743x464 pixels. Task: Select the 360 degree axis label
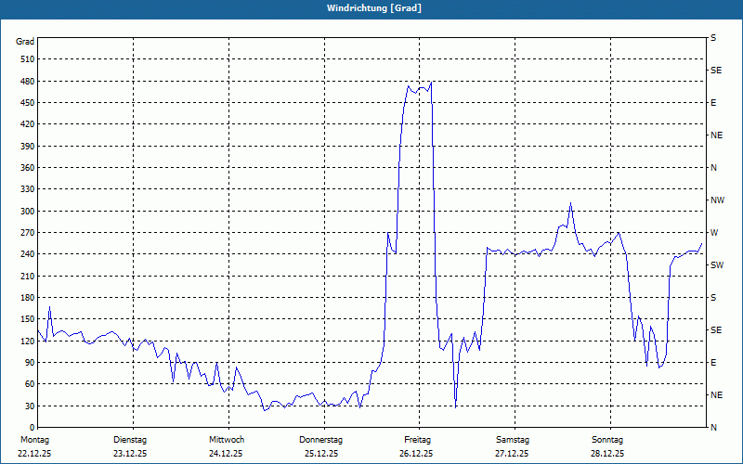click(x=25, y=168)
